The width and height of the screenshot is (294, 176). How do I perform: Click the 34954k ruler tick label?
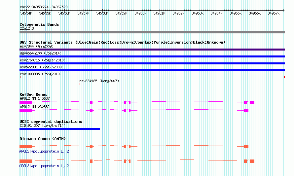[26, 13]
